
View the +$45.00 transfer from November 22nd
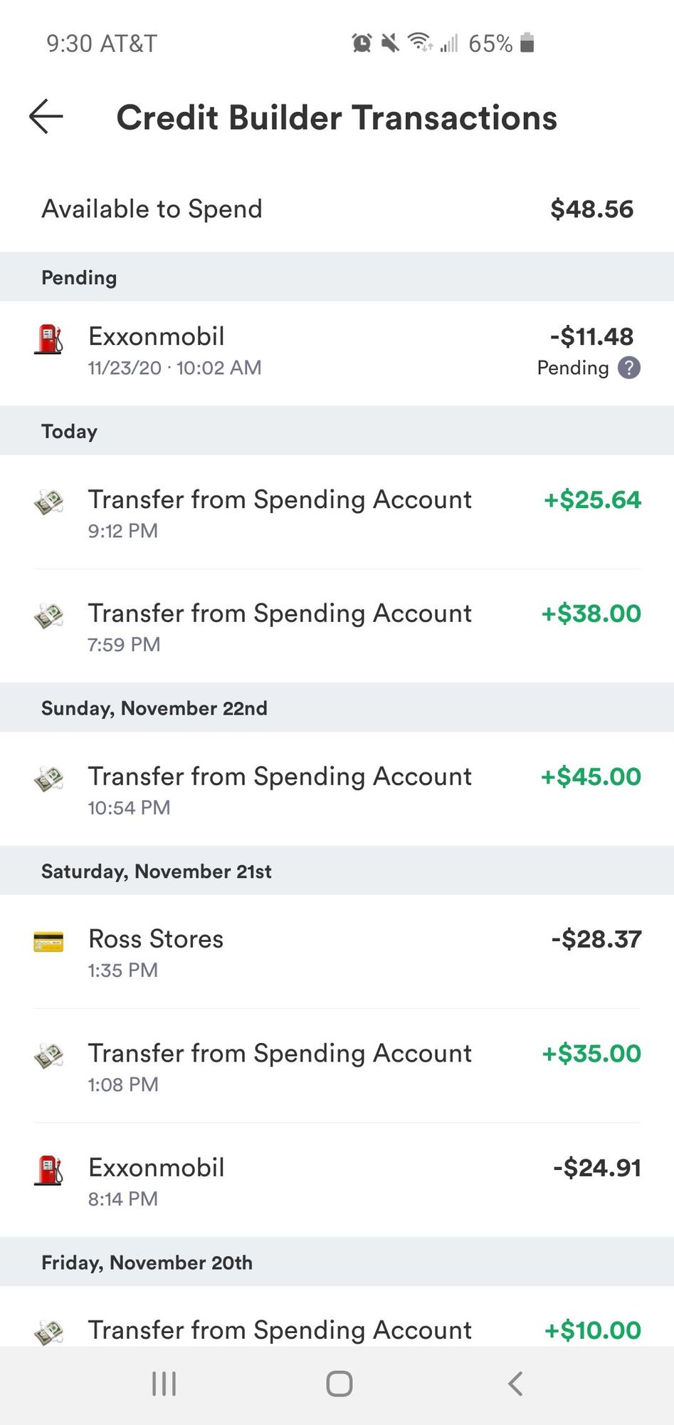[337, 789]
